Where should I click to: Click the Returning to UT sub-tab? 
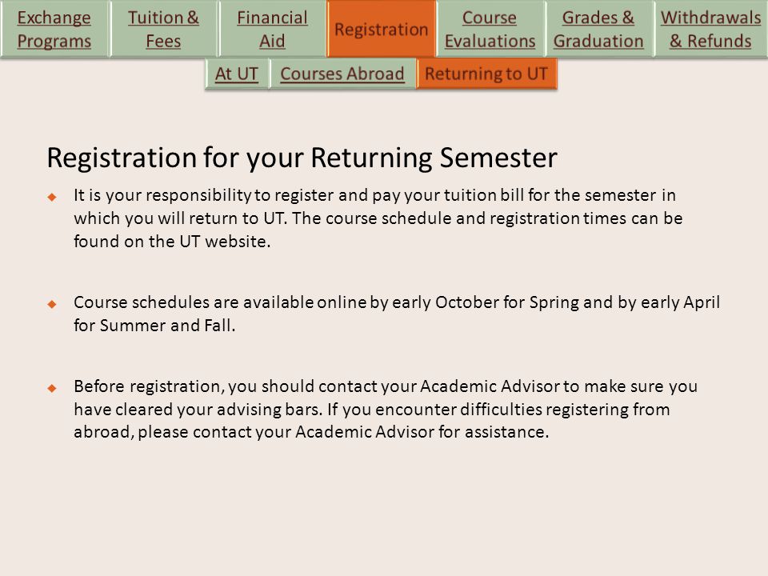(x=486, y=74)
